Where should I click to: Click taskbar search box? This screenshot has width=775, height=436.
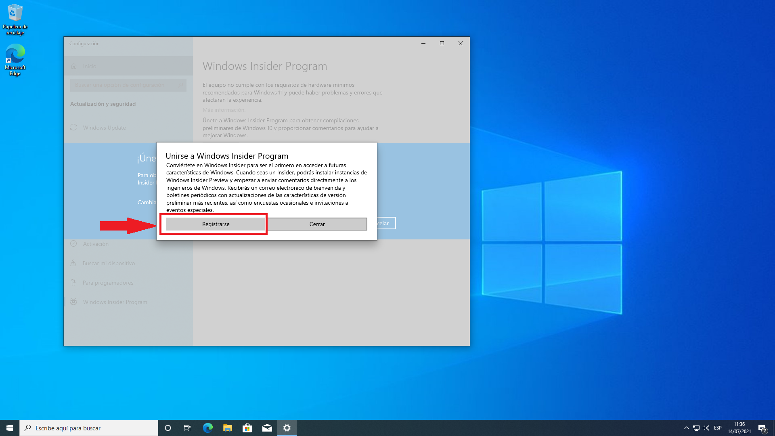tap(89, 428)
